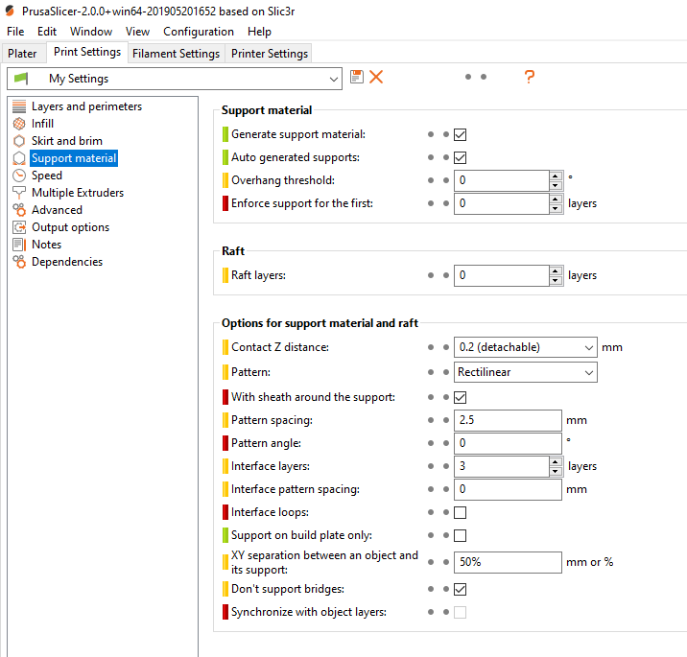This screenshot has height=657, width=687.
Task: Open the Contact Z distance dropdown
Action: point(526,347)
